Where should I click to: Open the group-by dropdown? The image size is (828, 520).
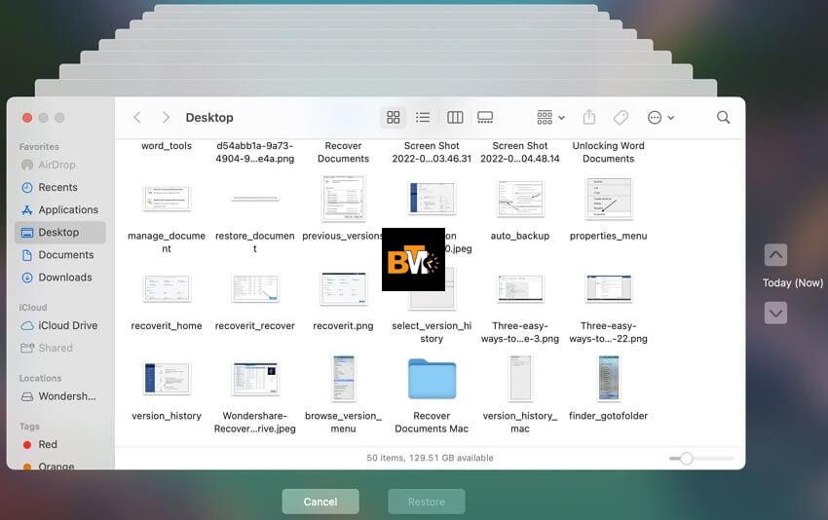(550, 117)
